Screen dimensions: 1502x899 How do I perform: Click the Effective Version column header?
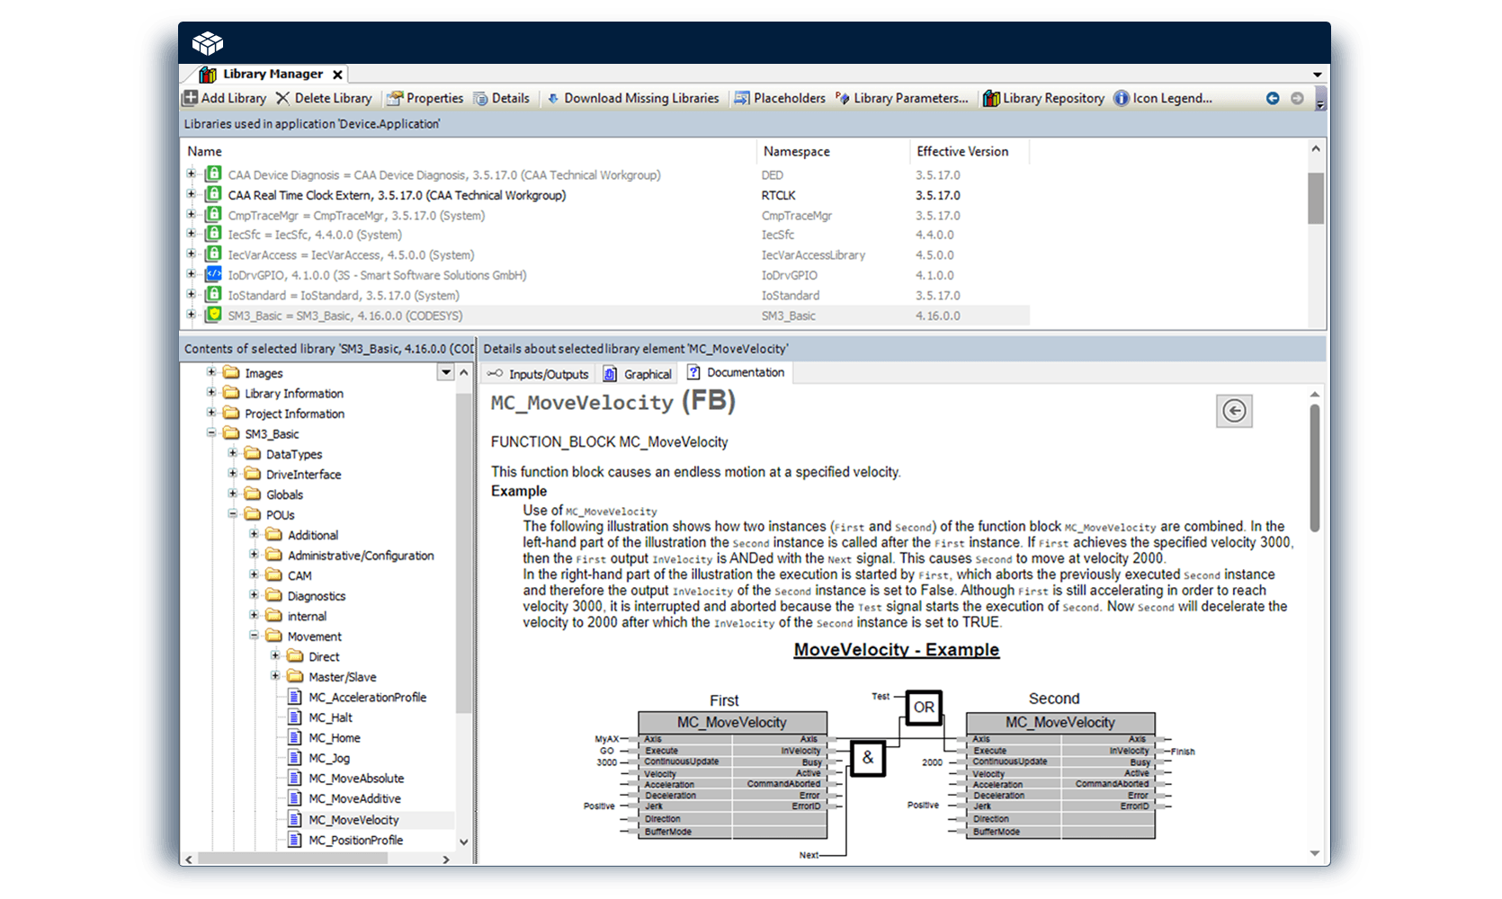click(x=962, y=151)
